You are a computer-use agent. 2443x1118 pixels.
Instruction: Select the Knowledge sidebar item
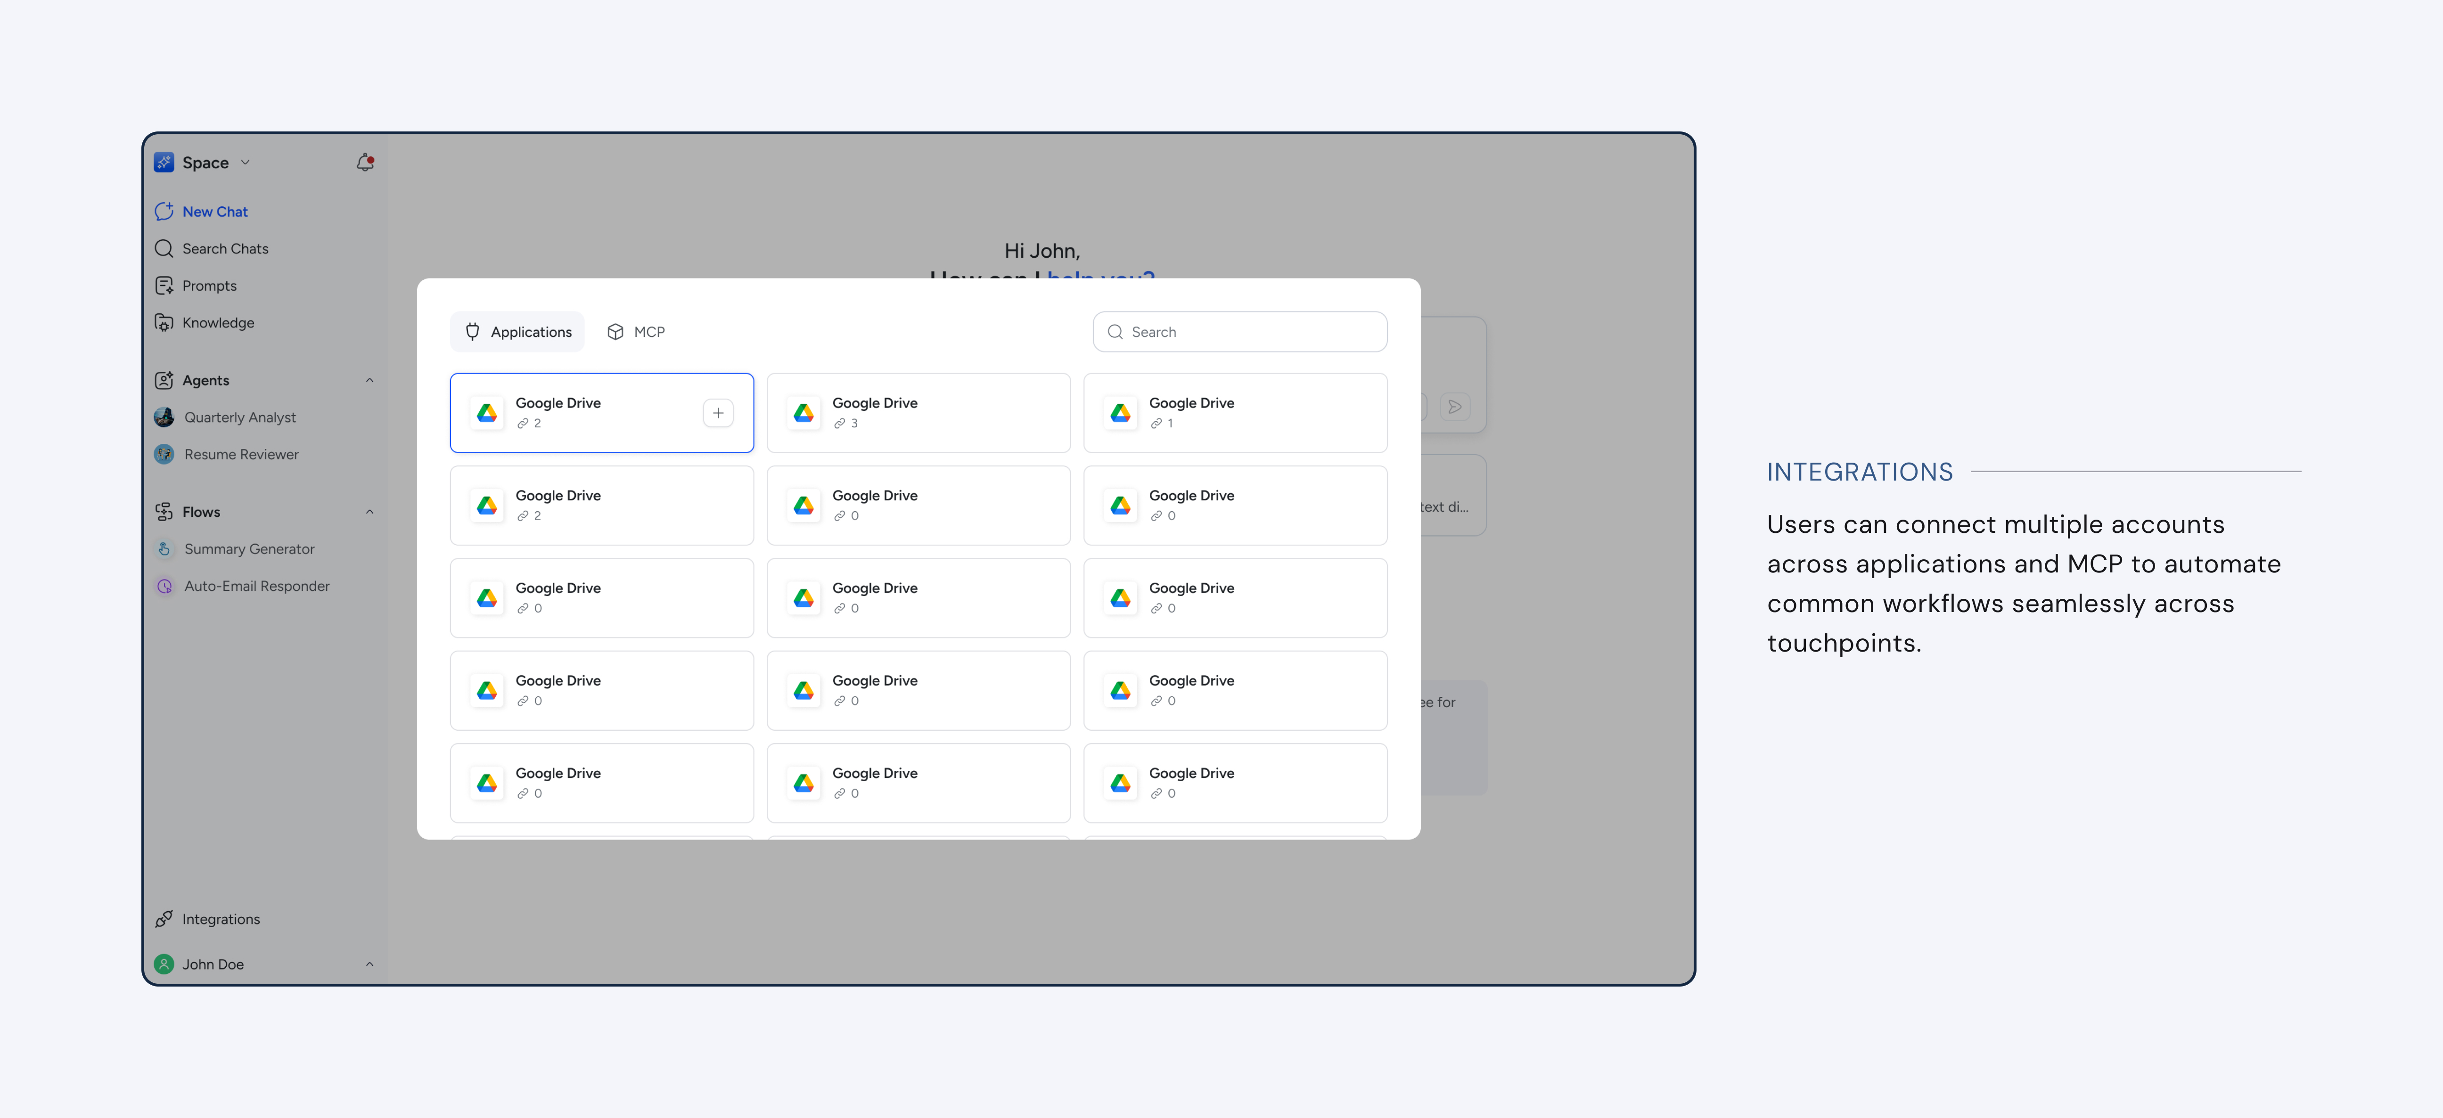click(217, 322)
